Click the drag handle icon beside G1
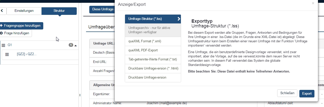This screenshot has width=324, height=107. click(3, 45)
